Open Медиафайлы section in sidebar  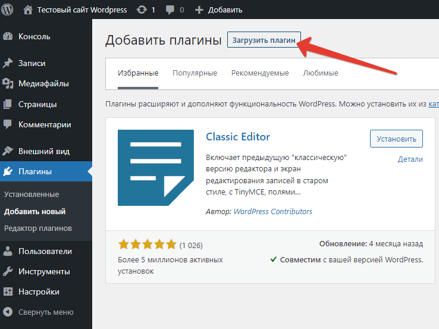43,83
